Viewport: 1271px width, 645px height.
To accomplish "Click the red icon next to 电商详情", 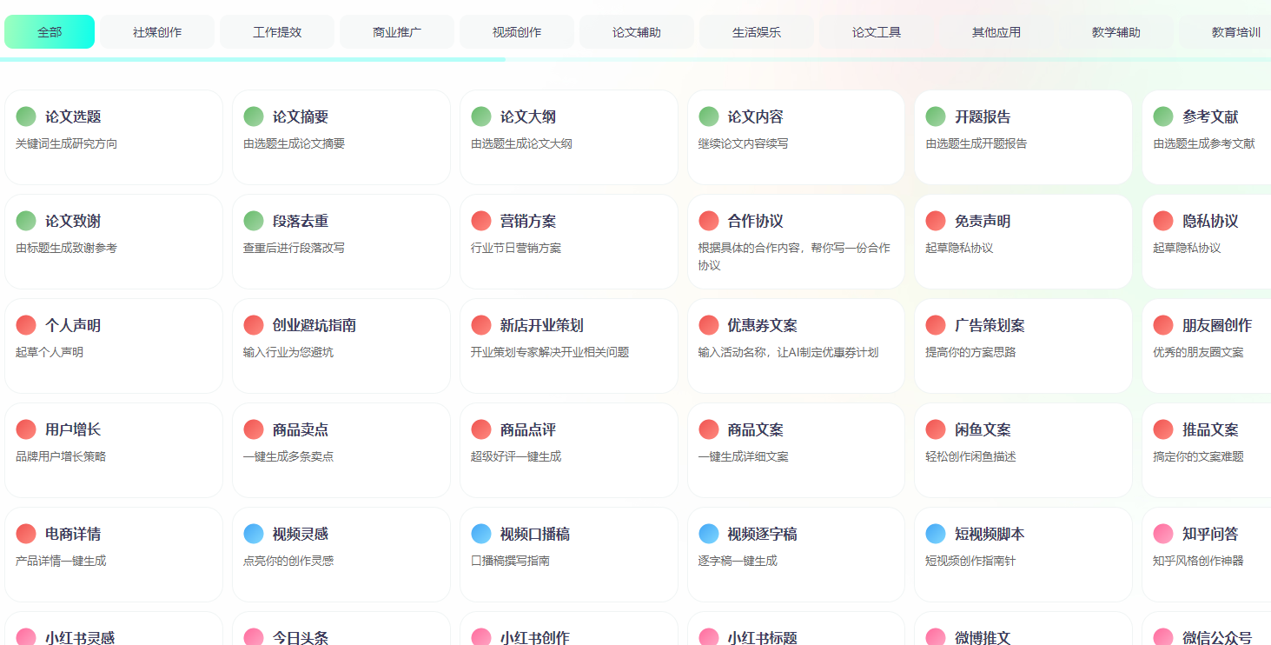I will point(26,534).
